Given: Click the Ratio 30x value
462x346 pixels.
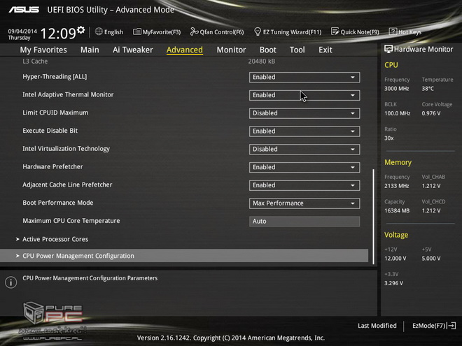Looking at the screenshot, I should pos(389,138).
